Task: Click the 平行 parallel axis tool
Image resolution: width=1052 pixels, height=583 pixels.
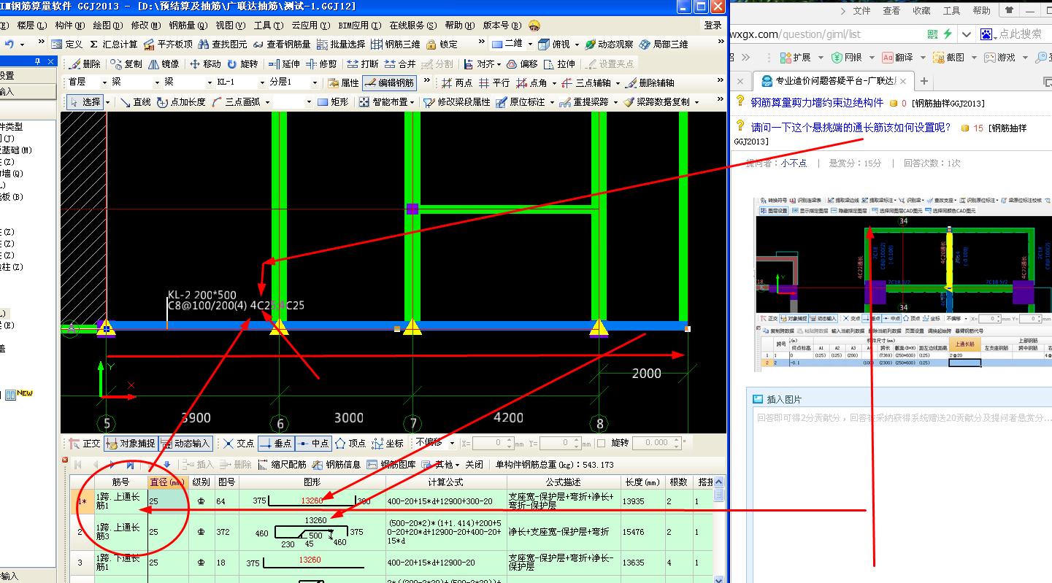Action: [x=494, y=83]
